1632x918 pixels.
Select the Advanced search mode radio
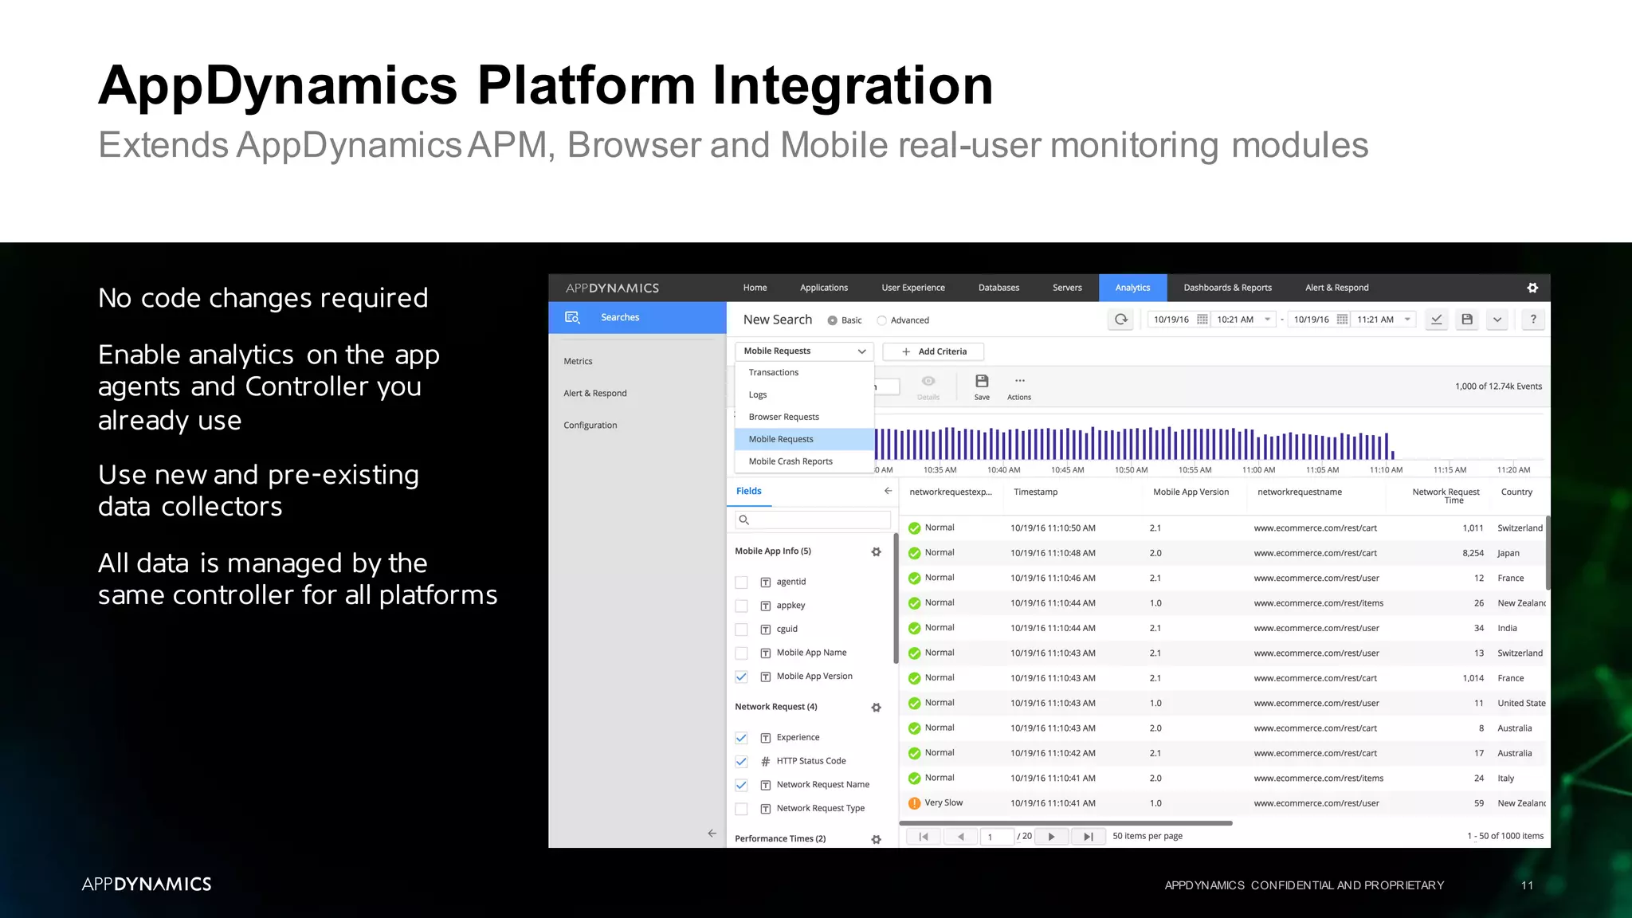click(x=881, y=320)
